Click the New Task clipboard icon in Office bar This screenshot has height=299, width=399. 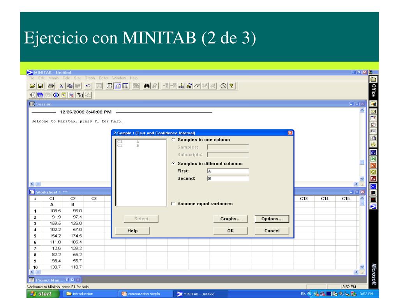pos(373,125)
